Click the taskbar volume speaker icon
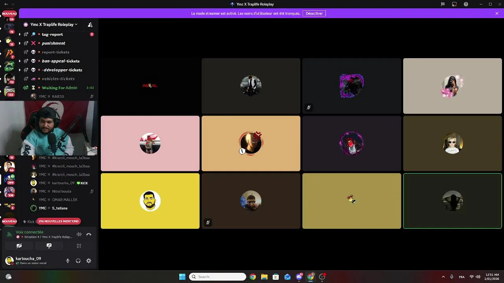This screenshot has width=504, height=283. coord(478,277)
